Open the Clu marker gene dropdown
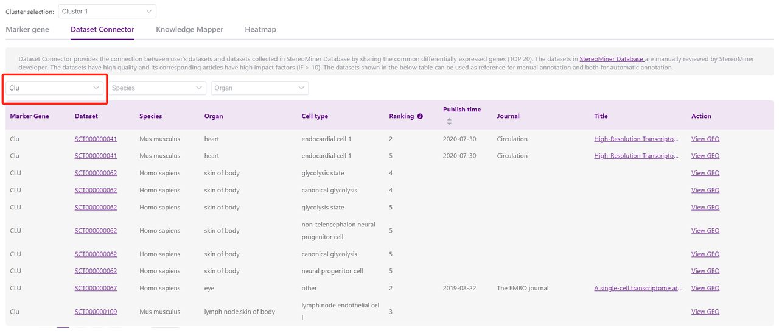The width and height of the screenshot is (779, 333). [54, 88]
